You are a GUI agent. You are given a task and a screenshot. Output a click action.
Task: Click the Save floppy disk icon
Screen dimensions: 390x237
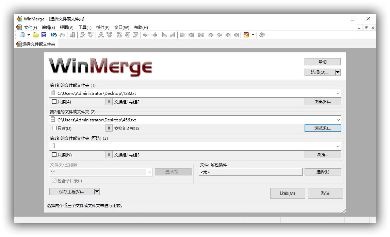44,35
